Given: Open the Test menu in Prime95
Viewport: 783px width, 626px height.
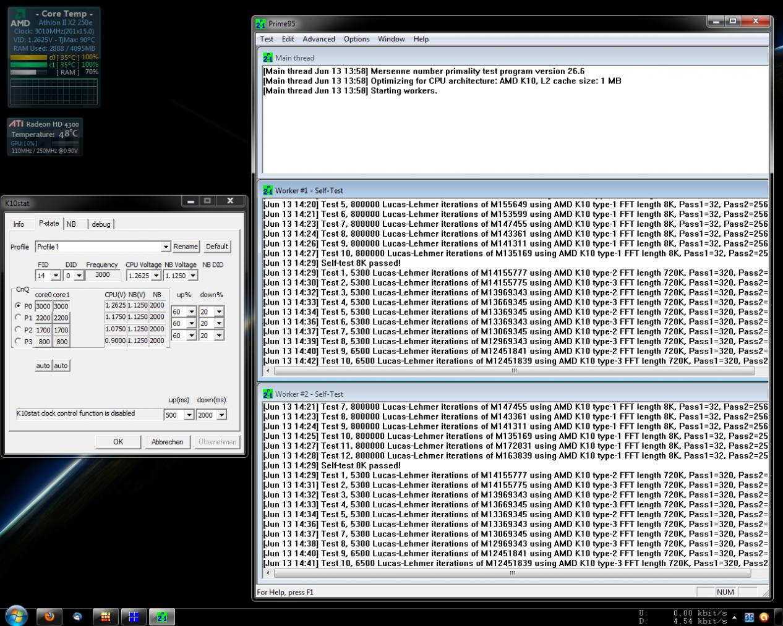Looking at the screenshot, I should click(267, 39).
